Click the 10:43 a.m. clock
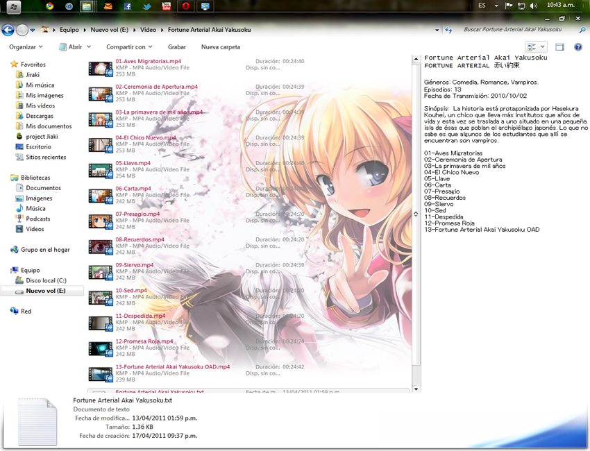 tap(561, 5)
